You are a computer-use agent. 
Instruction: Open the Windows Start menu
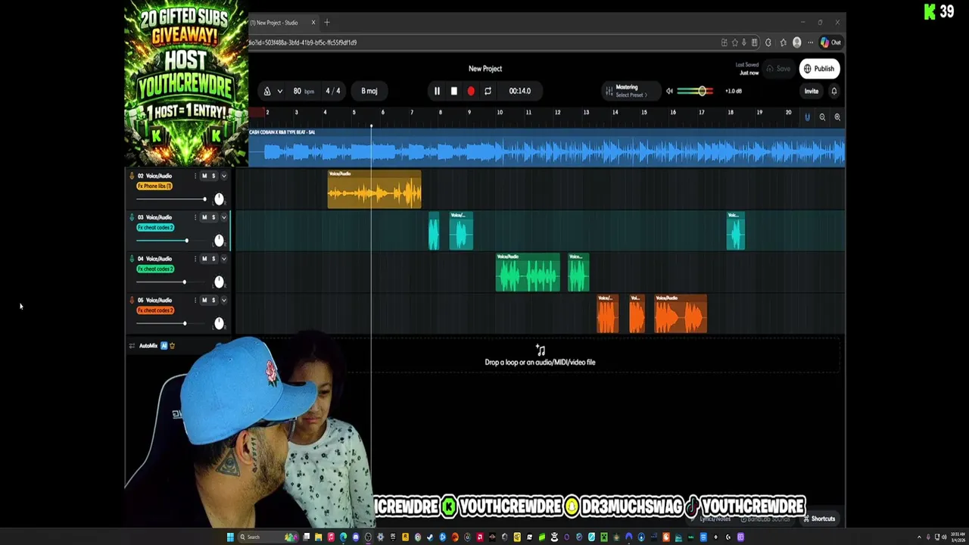230,537
